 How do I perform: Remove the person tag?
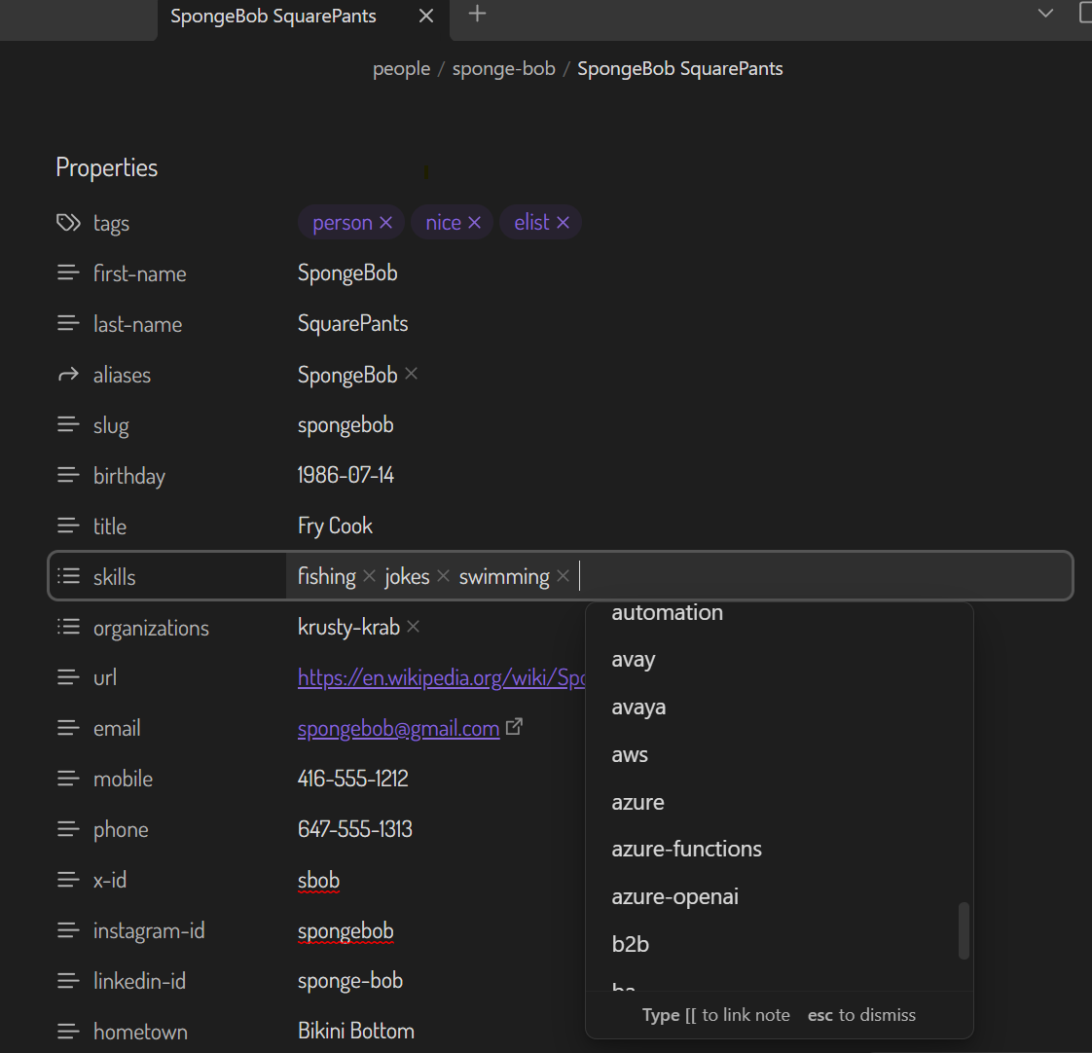(385, 222)
